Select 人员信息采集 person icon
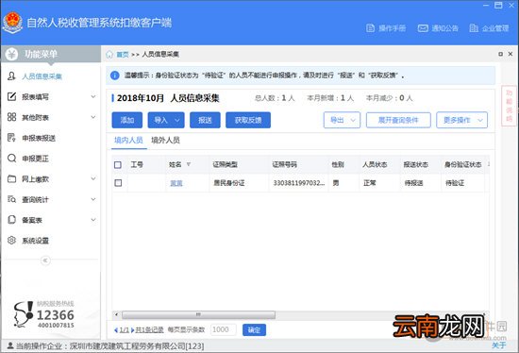Image resolution: width=519 pixels, height=353 pixels. pyautogui.click(x=11, y=76)
